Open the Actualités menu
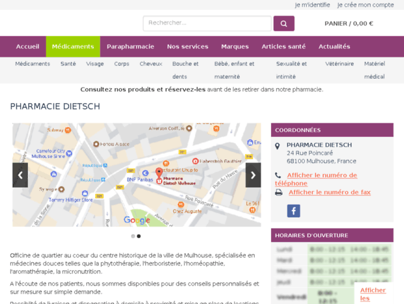The height and width of the screenshot is (304, 404). (334, 47)
